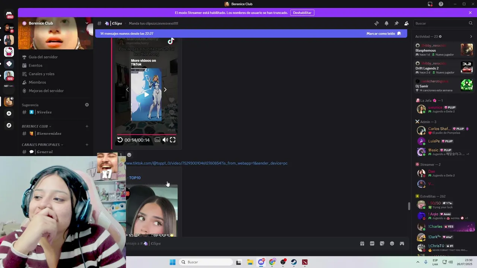Select the dice server icon

click(x=9, y=64)
